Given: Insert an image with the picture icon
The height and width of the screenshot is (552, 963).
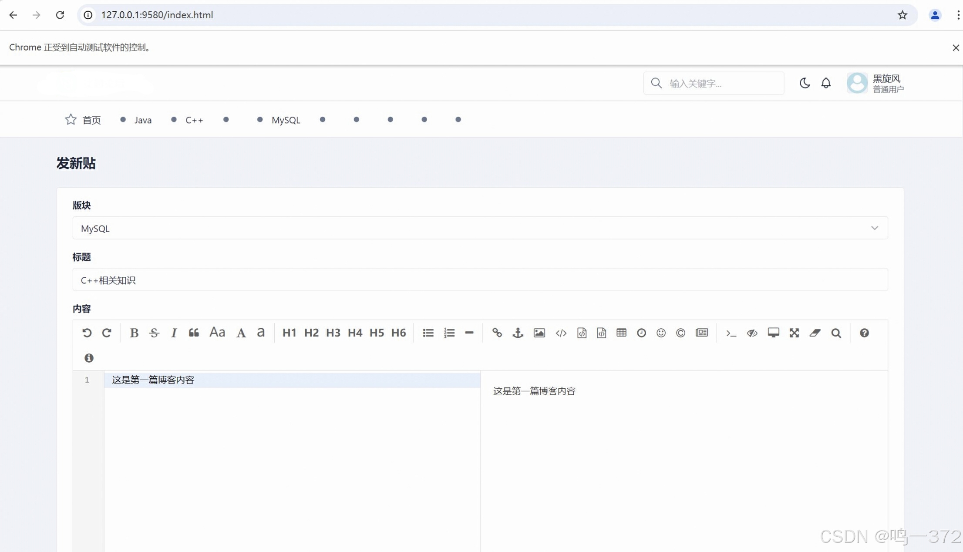Looking at the screenshot, I should 539,333.
